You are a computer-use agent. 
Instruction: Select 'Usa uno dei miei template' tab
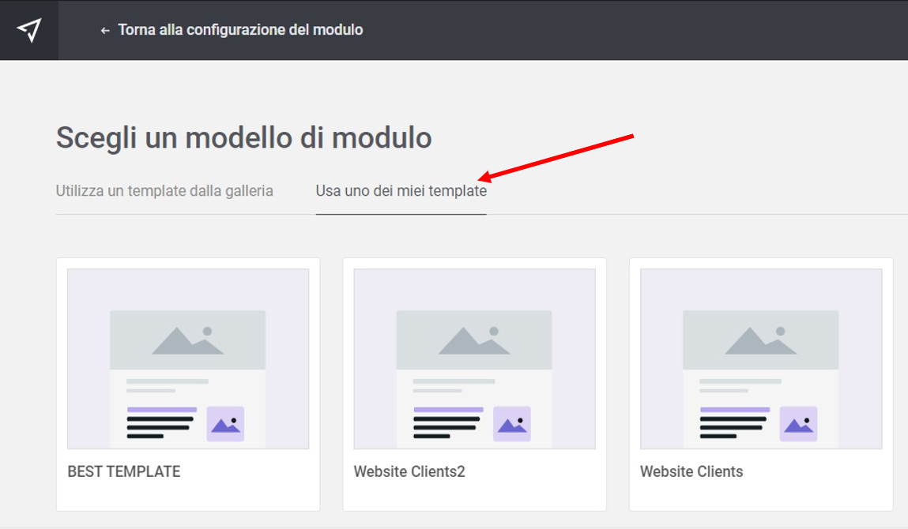[x=401, y=191]
